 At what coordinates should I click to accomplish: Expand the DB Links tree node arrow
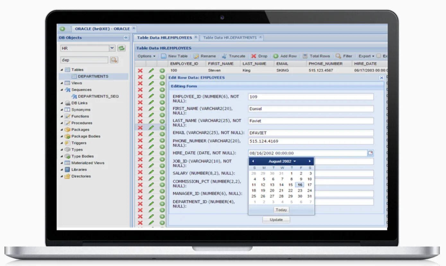[62, 103]
